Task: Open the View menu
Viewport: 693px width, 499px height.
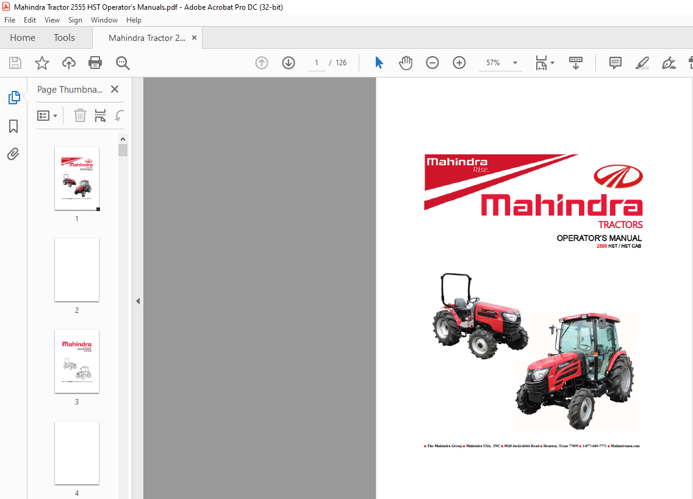Action: 52,20
